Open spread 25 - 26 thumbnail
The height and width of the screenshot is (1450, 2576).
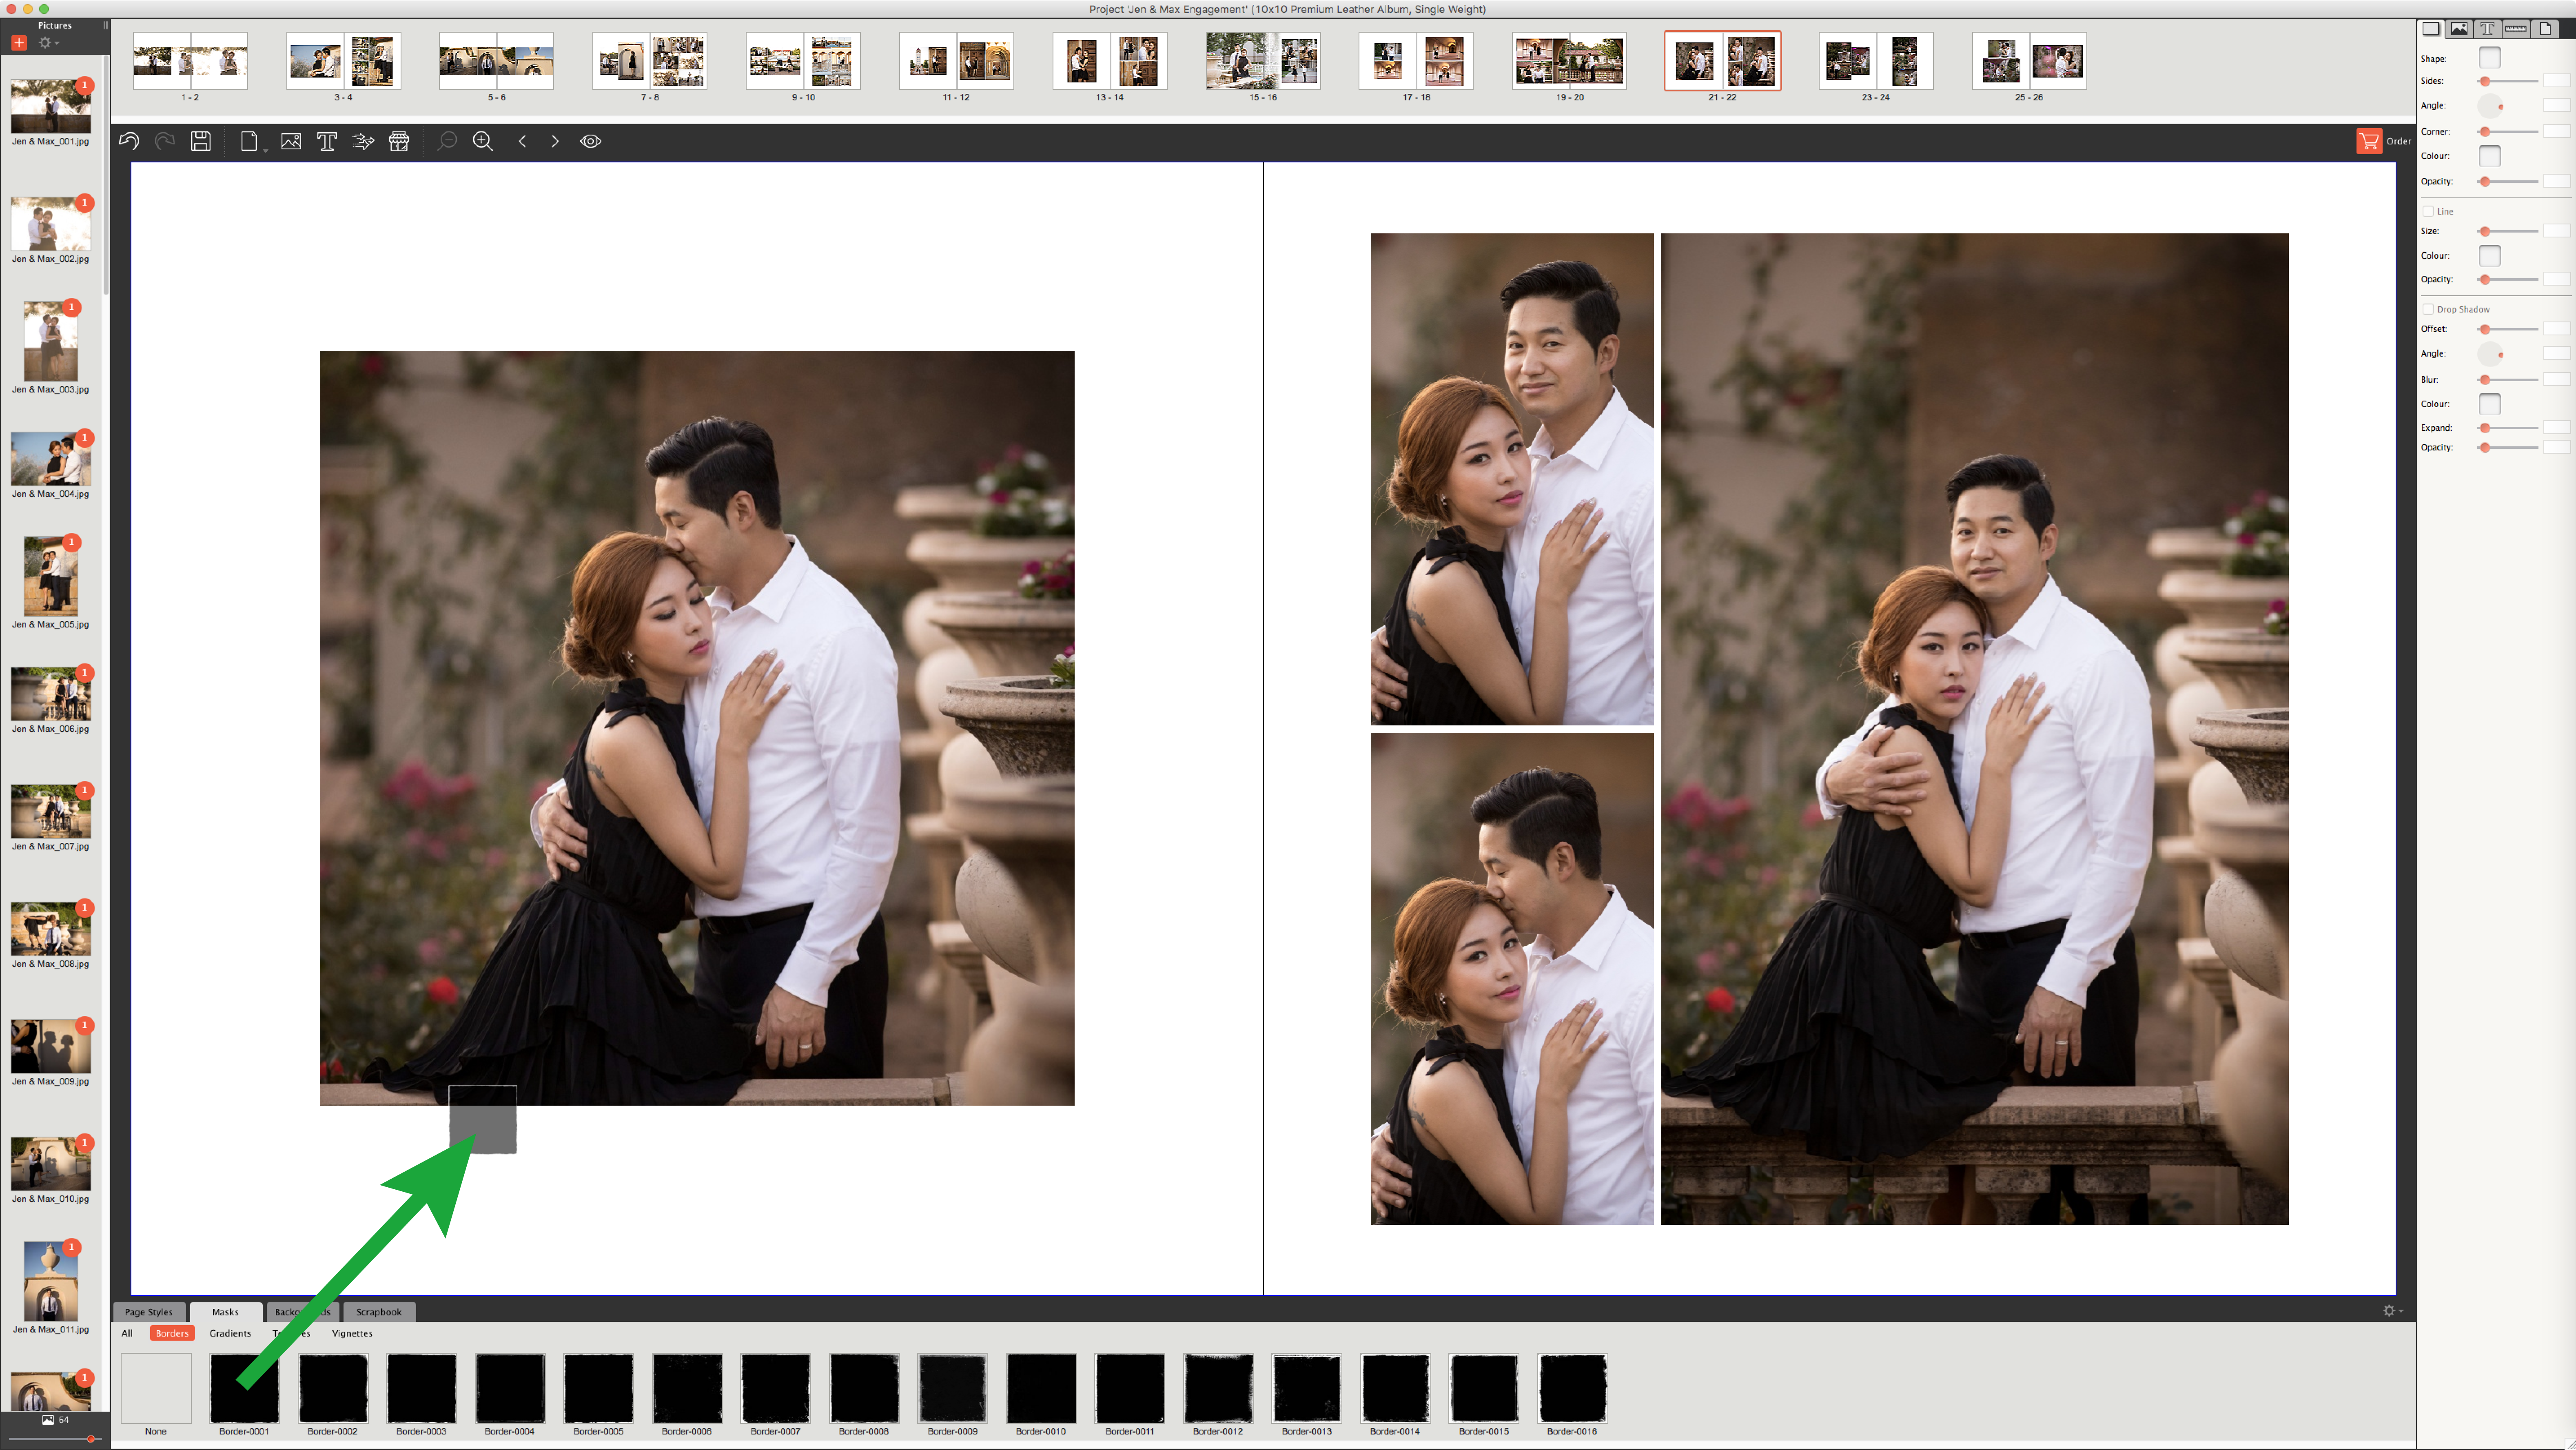2029,61
